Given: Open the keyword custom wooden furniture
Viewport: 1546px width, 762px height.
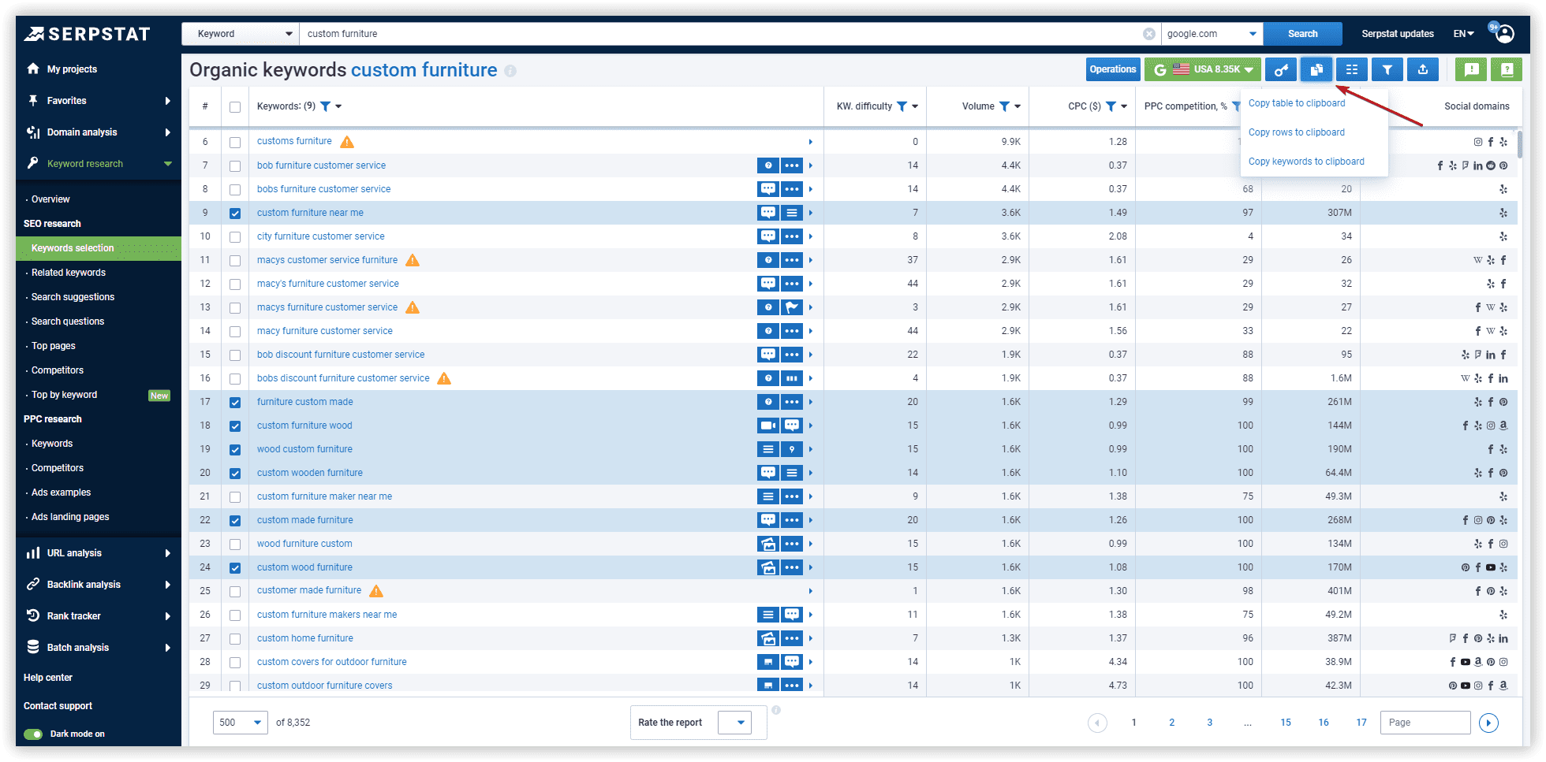Looking at the screenshot, I should pos(309,473).
